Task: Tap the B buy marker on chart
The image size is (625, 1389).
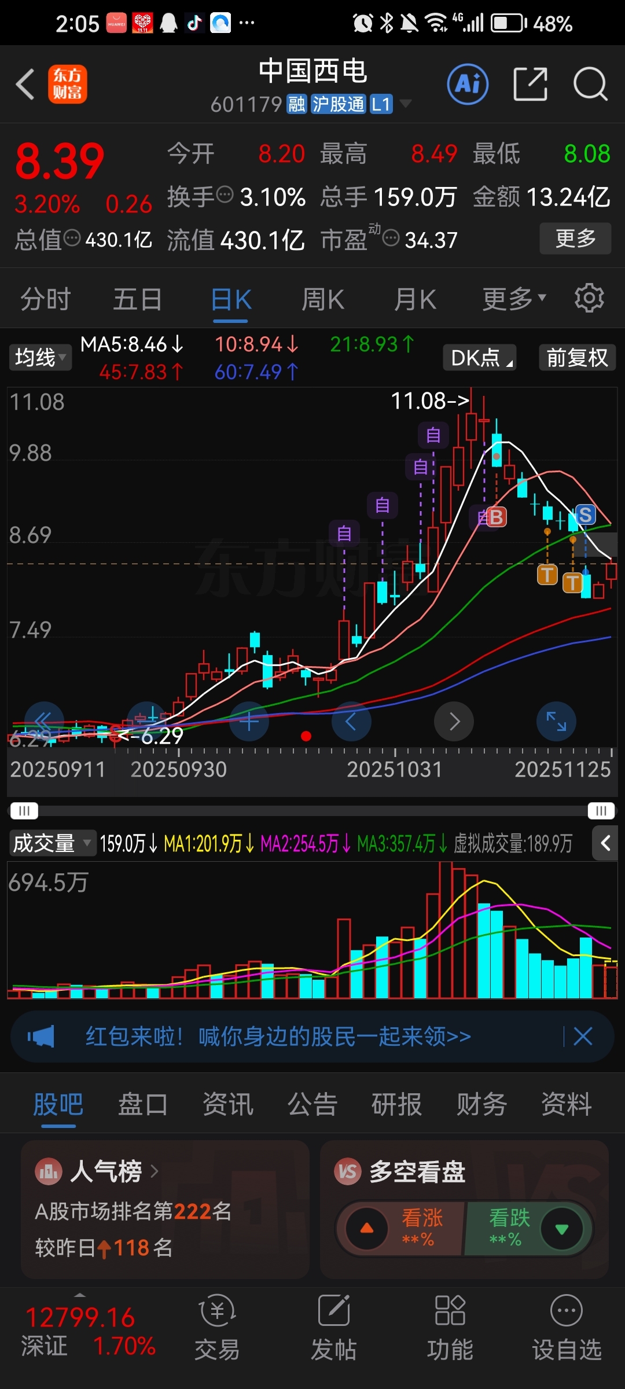Action: point(497,517)
